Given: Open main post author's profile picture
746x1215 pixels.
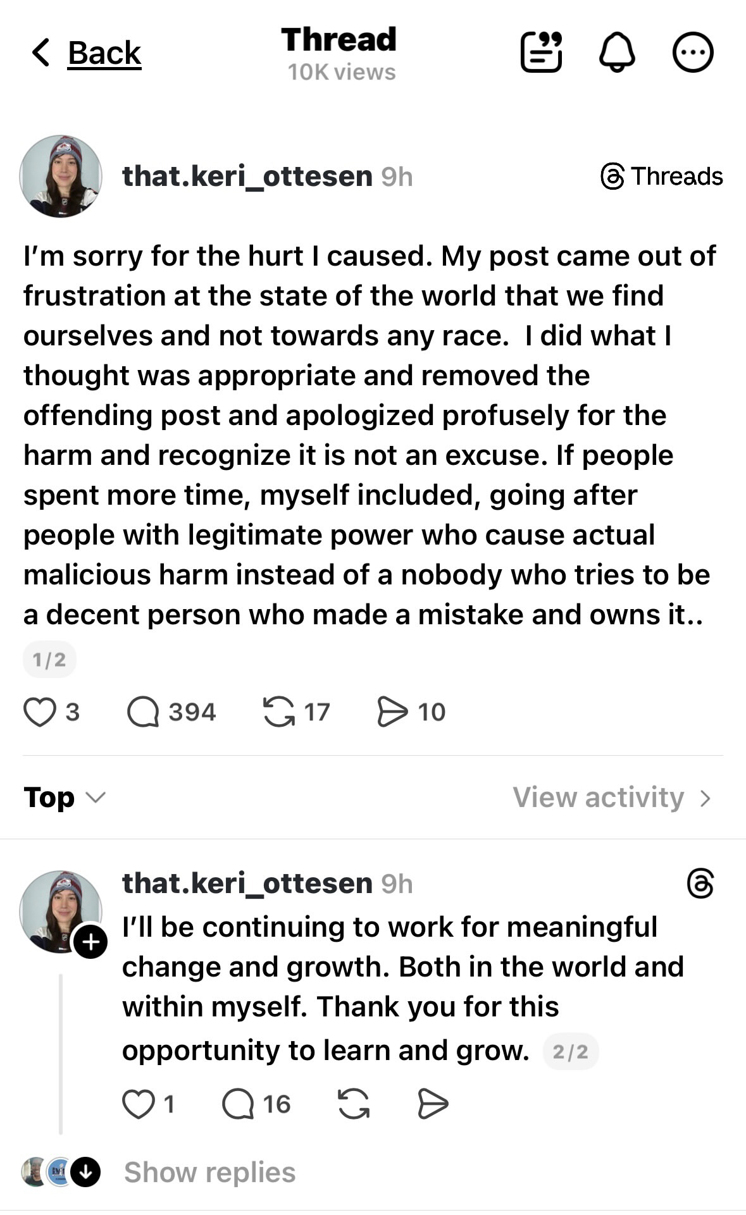Looking at the screenshot, I should (61, 176).
